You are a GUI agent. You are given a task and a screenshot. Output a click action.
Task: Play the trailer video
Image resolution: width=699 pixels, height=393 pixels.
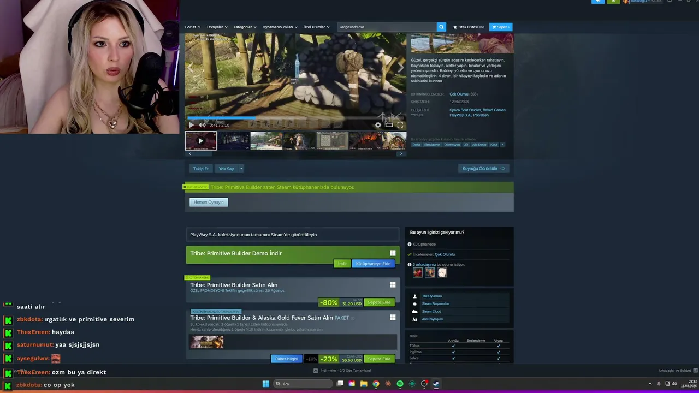tap(191, 125)
